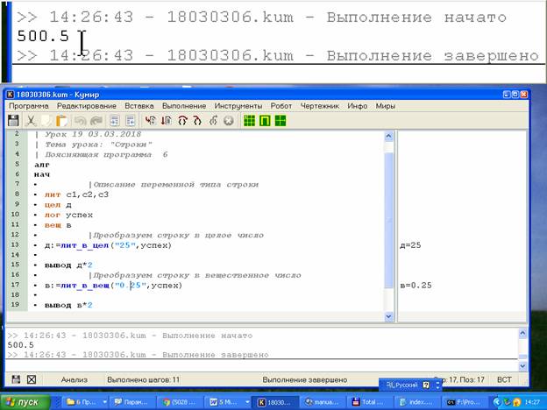Open the Инфо menu
This screenshot has width=547, height=410.
[x=358, y=106]
